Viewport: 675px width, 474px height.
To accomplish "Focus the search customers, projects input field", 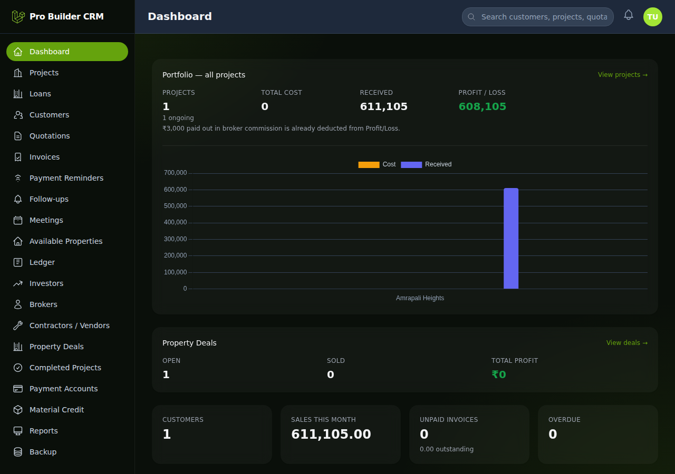I will click(538, 17).
